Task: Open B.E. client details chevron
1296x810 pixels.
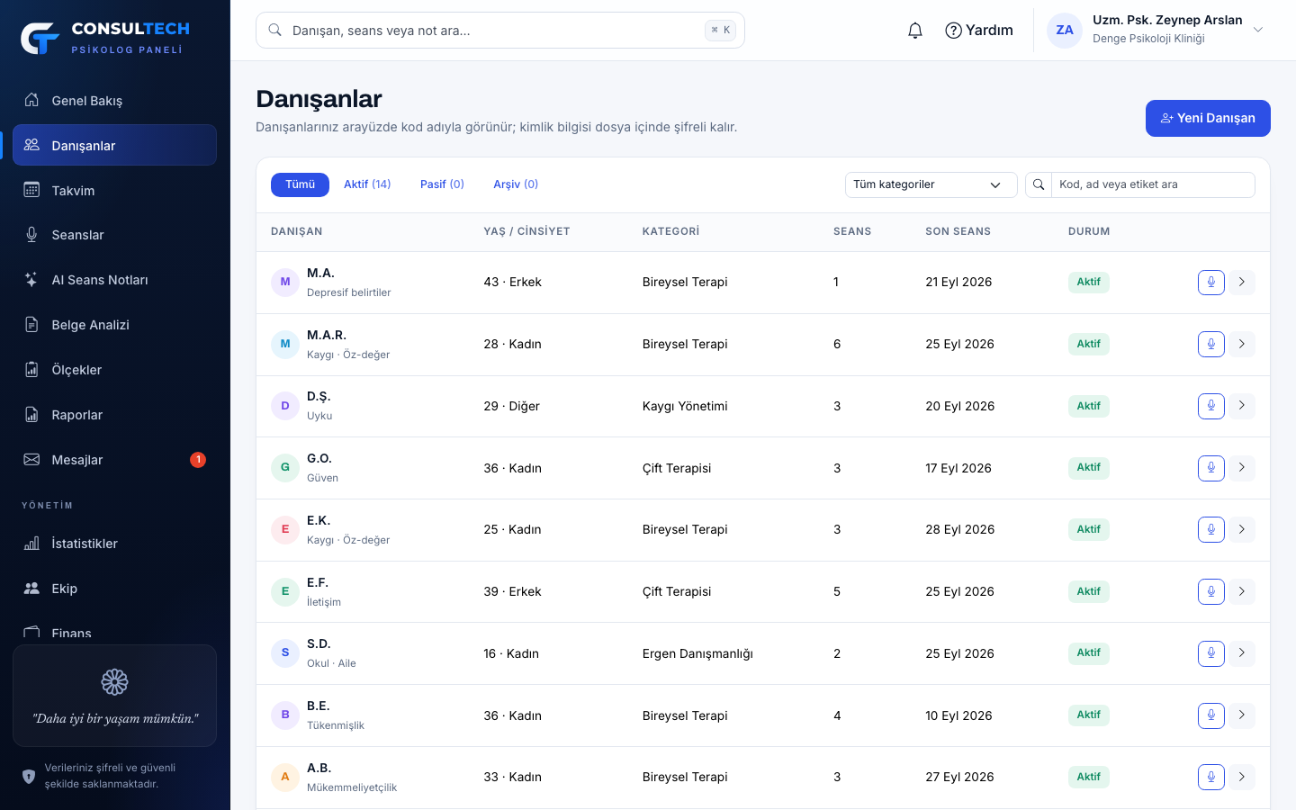Action: 1242,715
